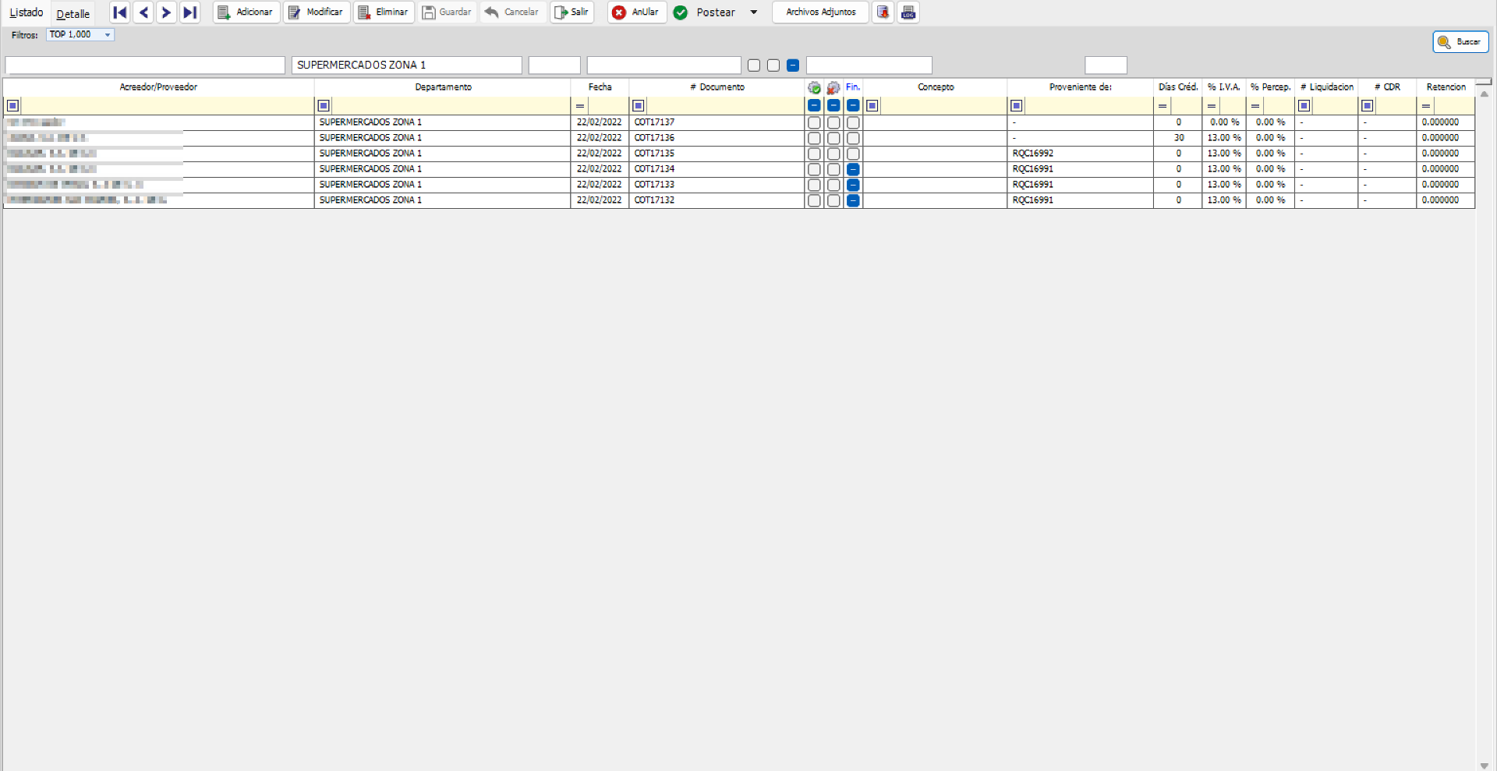
Task: Click the last record navigation arrow
Action: (x=189, y=12)
